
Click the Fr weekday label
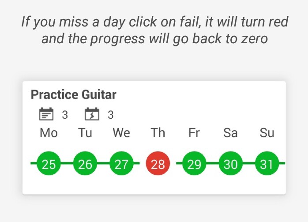click(194, 133)
